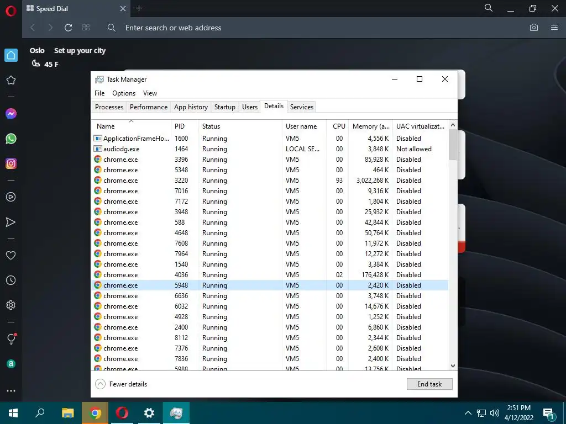Reload the Opera page
Viewport: 566px width, 424px height.
tap(68, 28)
